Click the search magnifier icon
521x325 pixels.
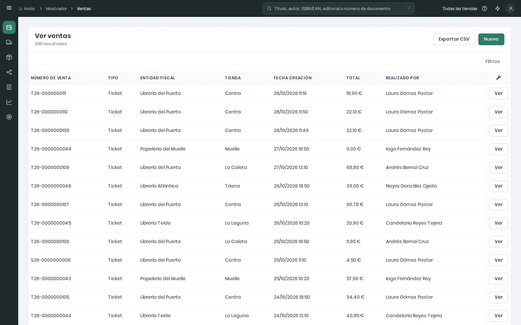269,8
